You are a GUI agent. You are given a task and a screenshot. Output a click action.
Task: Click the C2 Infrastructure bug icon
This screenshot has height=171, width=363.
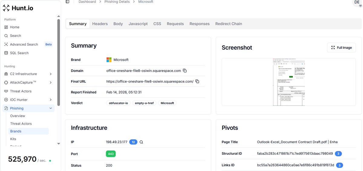(6, 74)
